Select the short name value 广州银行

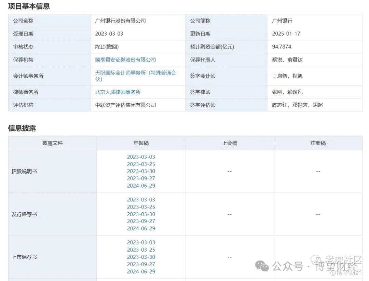tap(282, 21)
